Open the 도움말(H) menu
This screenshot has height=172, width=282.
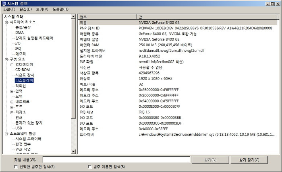point(60,9)
